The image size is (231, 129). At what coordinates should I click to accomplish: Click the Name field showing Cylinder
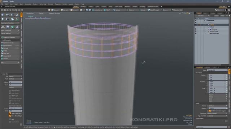point(217,70)
